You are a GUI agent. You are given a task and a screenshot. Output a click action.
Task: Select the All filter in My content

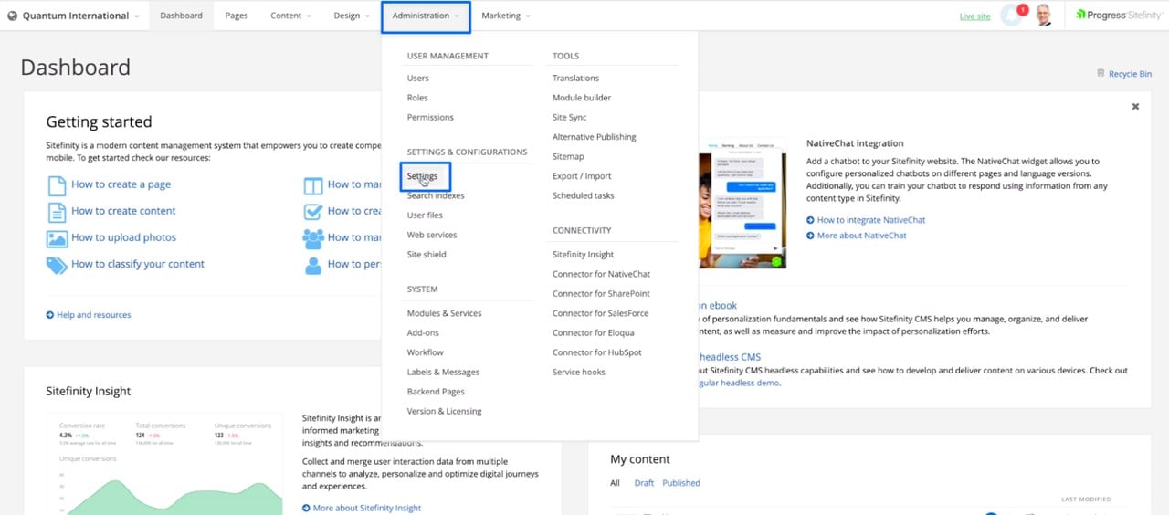click(x=616, y=483)
